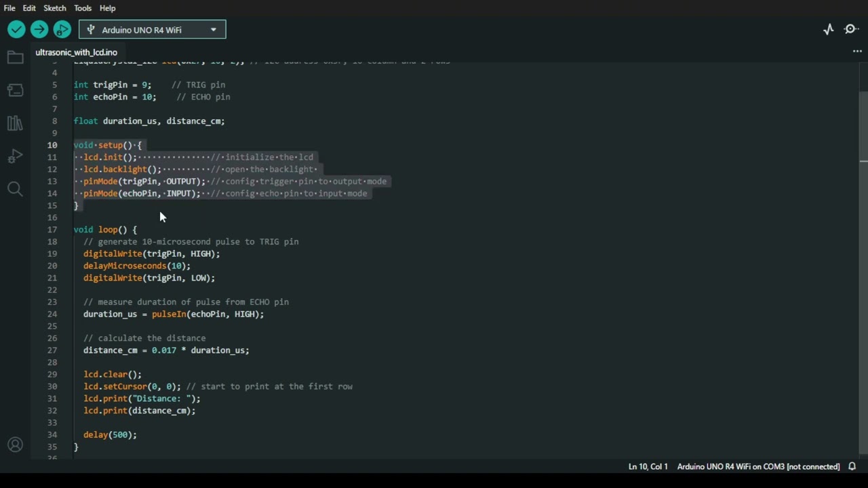This screenshot has width=868, height=488.
Task: Click 'pinMode(trigPin, OUTPUT);' statement
Action: tap(144, 182)
